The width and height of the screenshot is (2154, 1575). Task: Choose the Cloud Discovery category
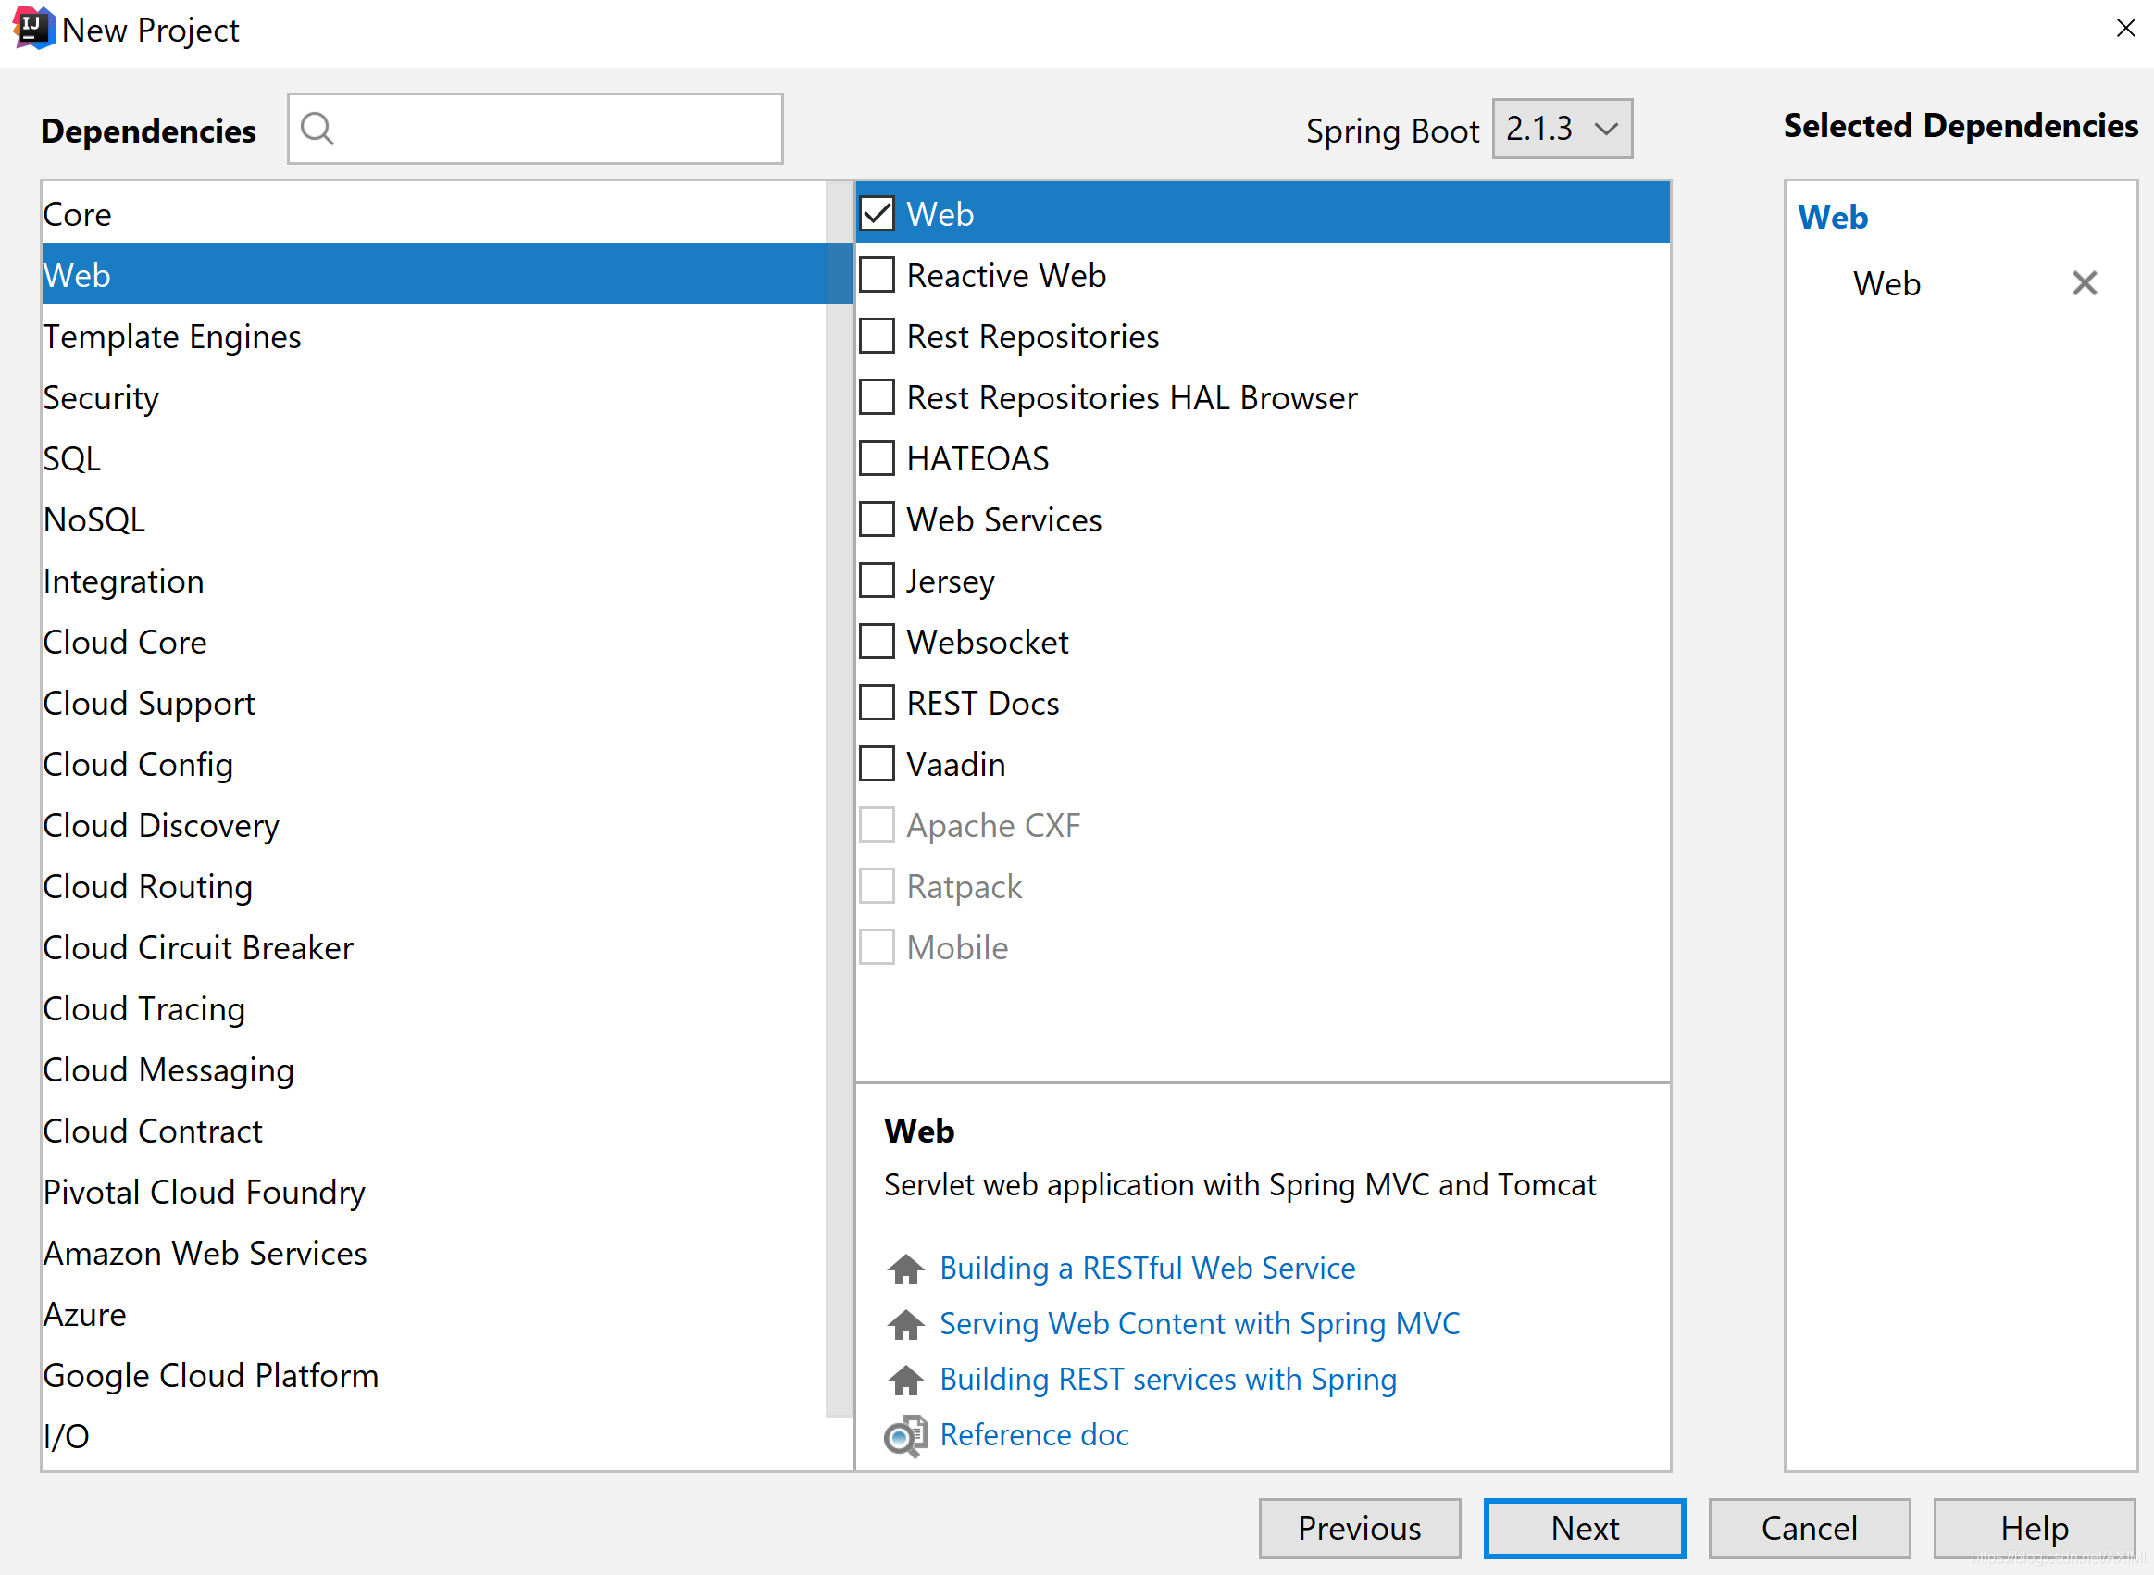point(161,826)
